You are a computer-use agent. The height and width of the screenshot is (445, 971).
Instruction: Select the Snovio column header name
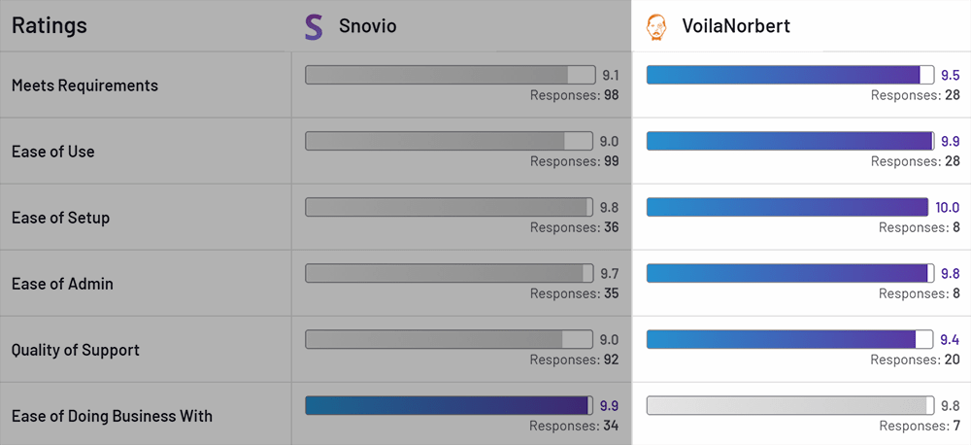click(x=367, y=26)
